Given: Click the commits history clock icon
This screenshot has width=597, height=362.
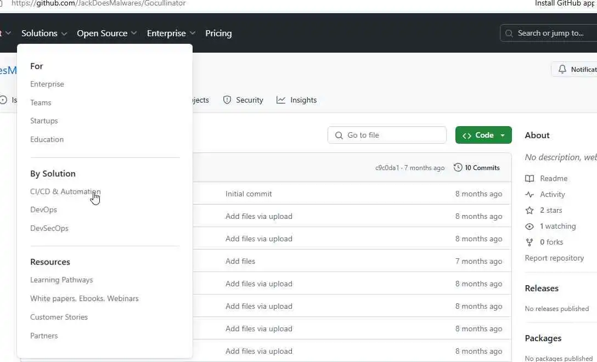Looking at the screenshot, I should [x=458, y=167].
